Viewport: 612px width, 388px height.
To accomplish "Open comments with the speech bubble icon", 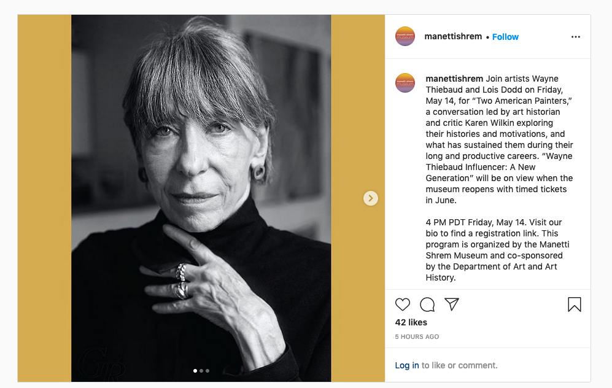I will 427,305.
